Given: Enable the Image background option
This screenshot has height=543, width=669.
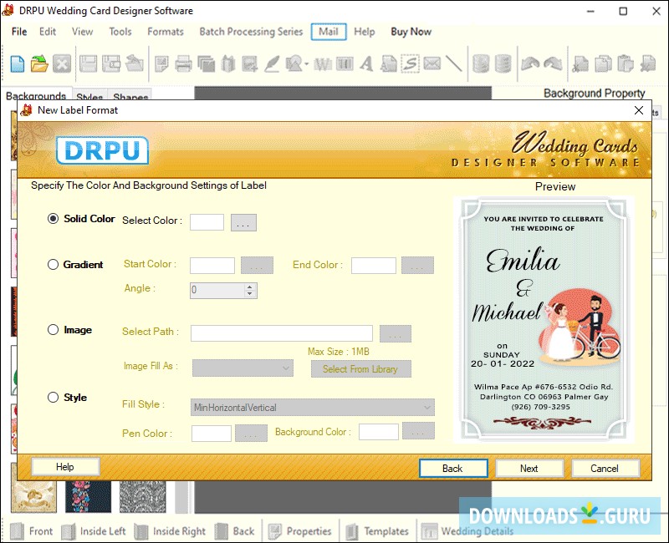Looking at the screenshot, I should click(52, 329).
